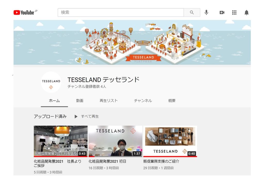Viewport: 264px width, 183px height.
Task: Switch to the 動画 tab
Action: click(80, 101)
